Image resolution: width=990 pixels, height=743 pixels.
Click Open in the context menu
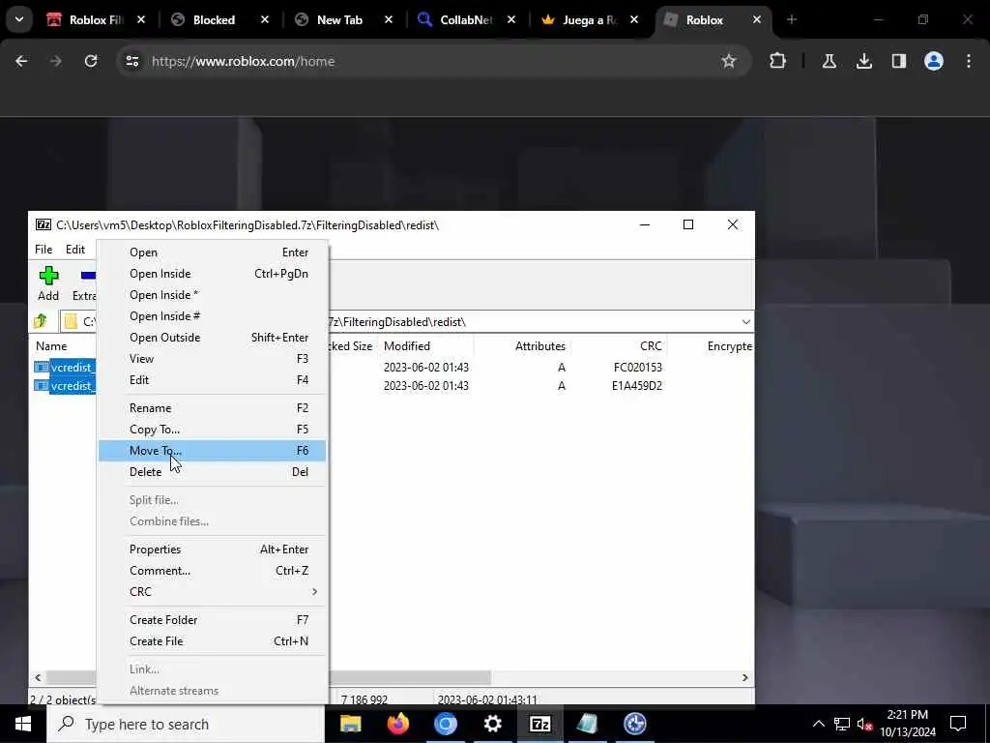coord(212,253)
